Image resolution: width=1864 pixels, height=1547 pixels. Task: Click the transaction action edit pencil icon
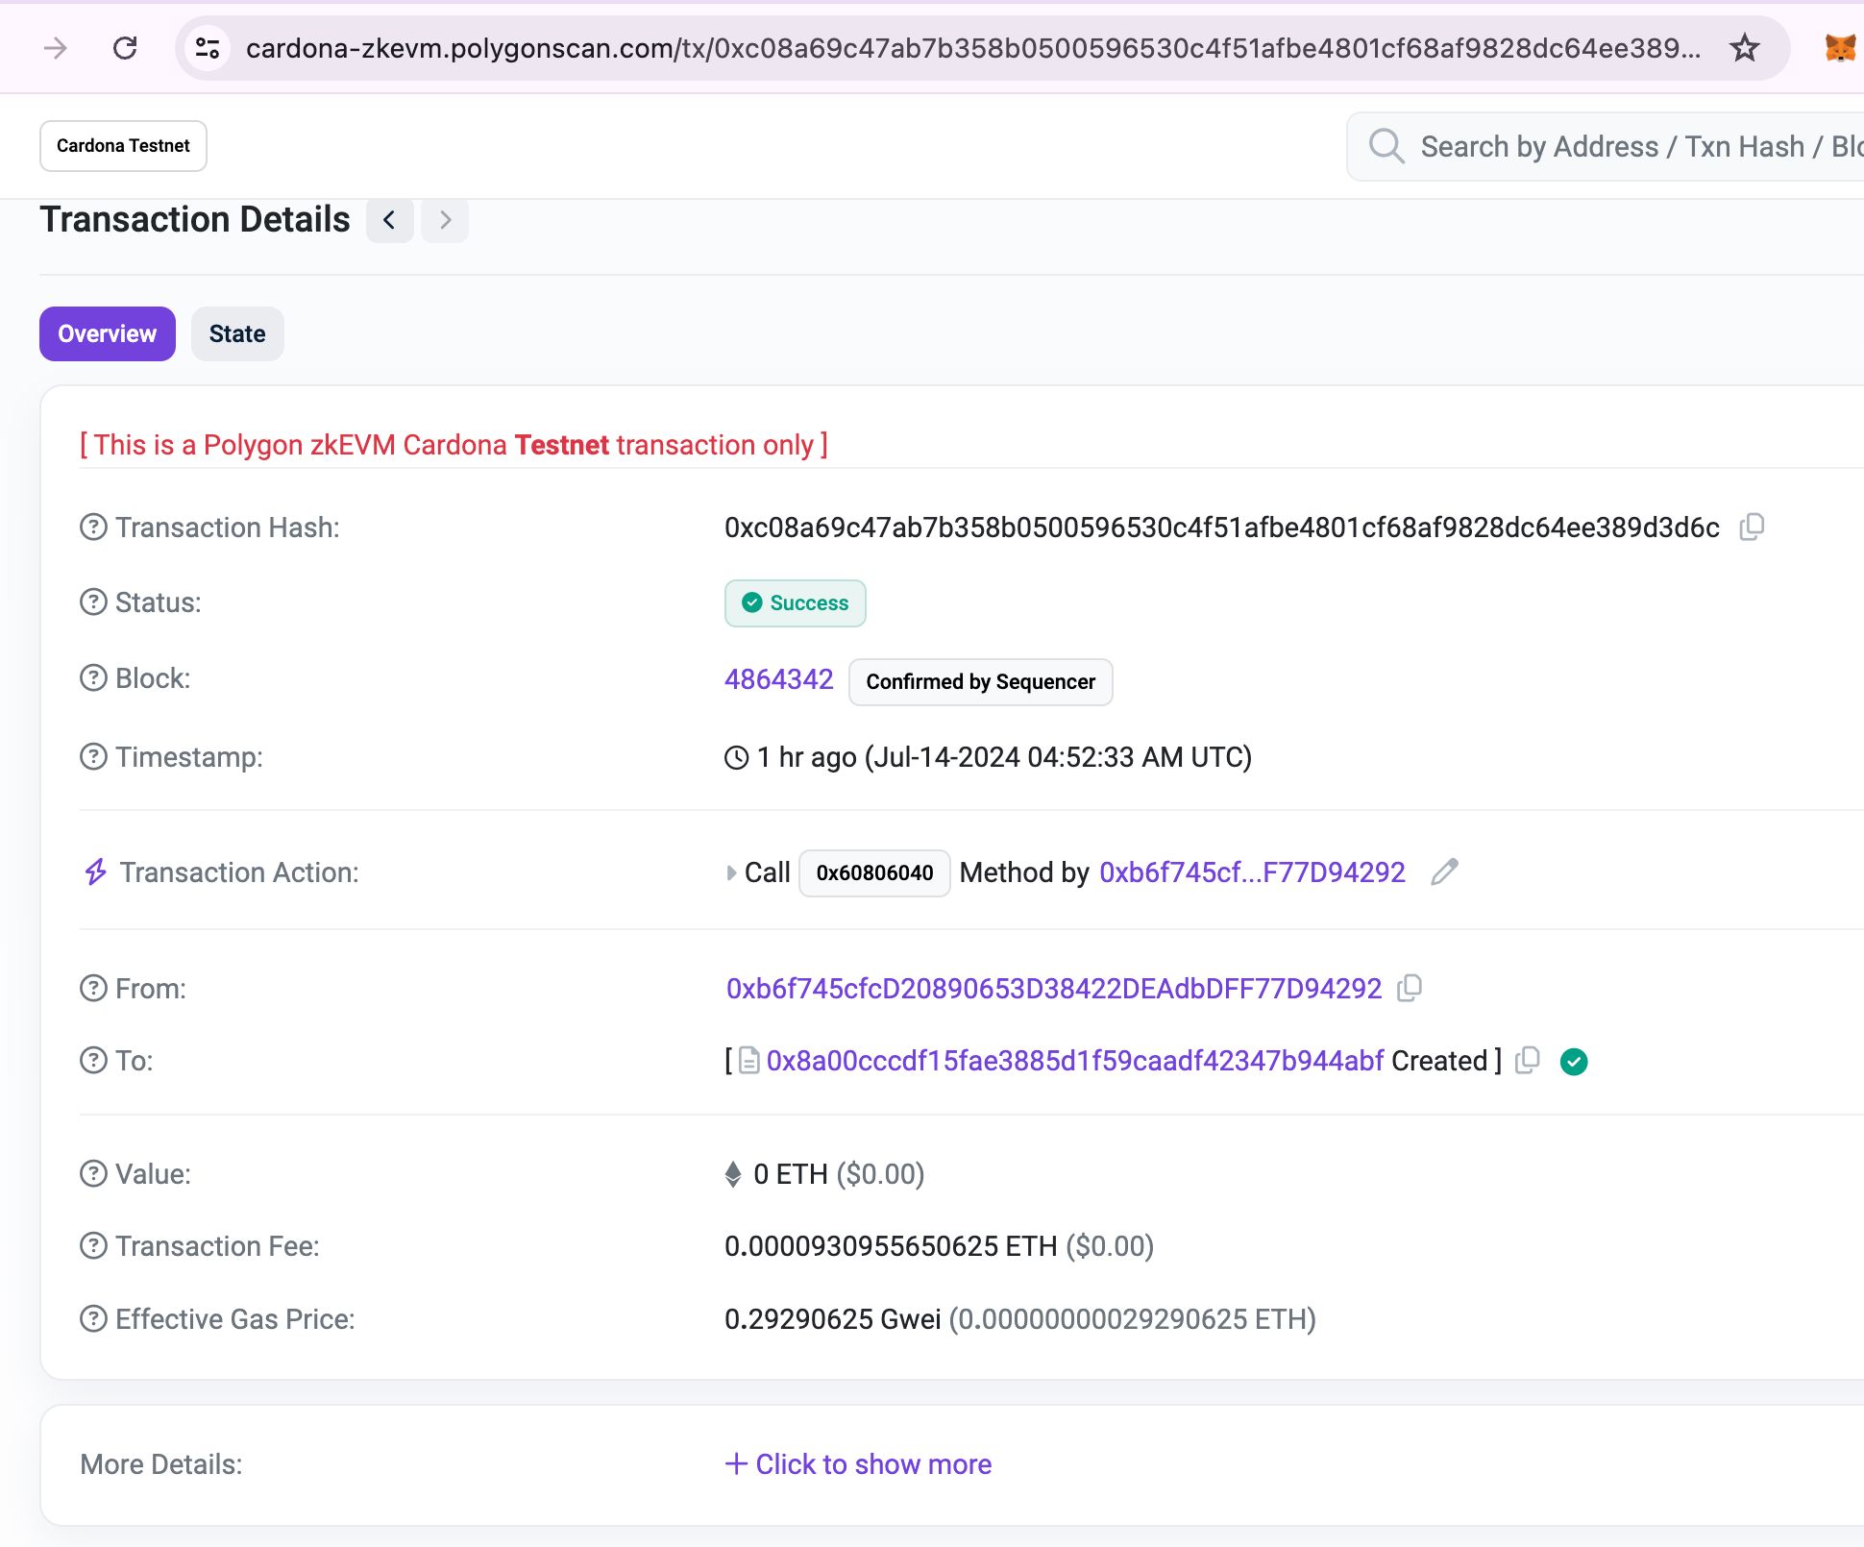(x=1444, y=872)
